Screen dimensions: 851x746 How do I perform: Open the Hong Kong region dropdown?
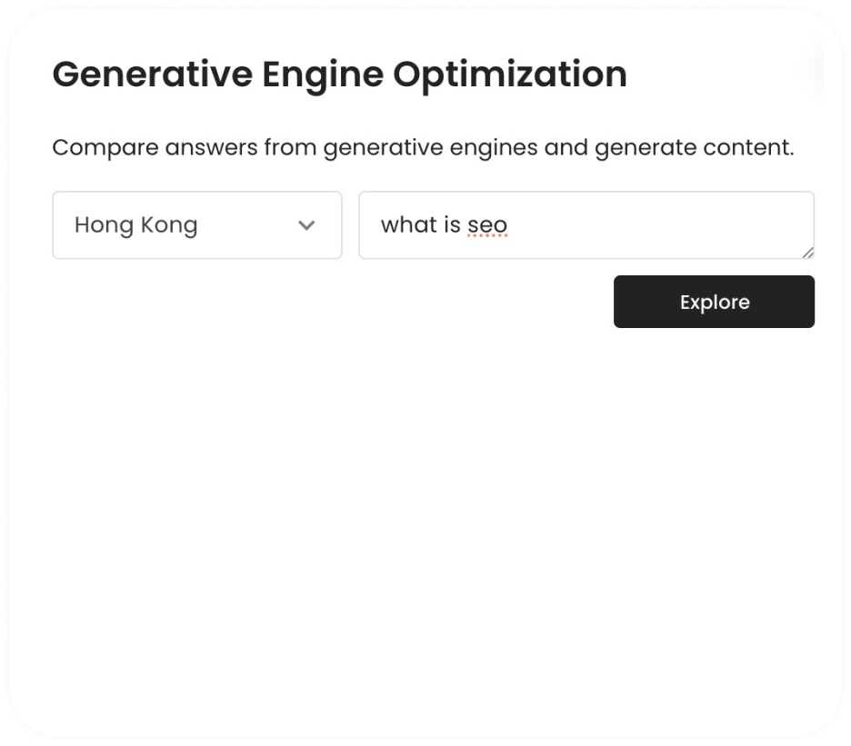[196, 225]
